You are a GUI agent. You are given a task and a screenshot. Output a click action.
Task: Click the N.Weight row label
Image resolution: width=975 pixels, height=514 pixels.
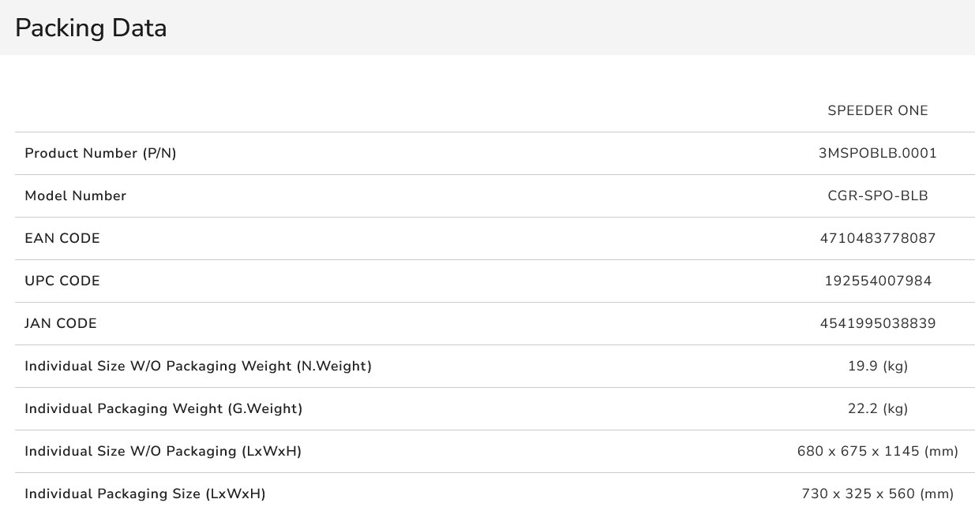(x=198, y=367)
